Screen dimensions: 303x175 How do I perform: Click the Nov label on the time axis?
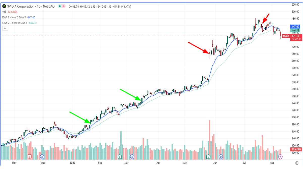pos(14,163)
